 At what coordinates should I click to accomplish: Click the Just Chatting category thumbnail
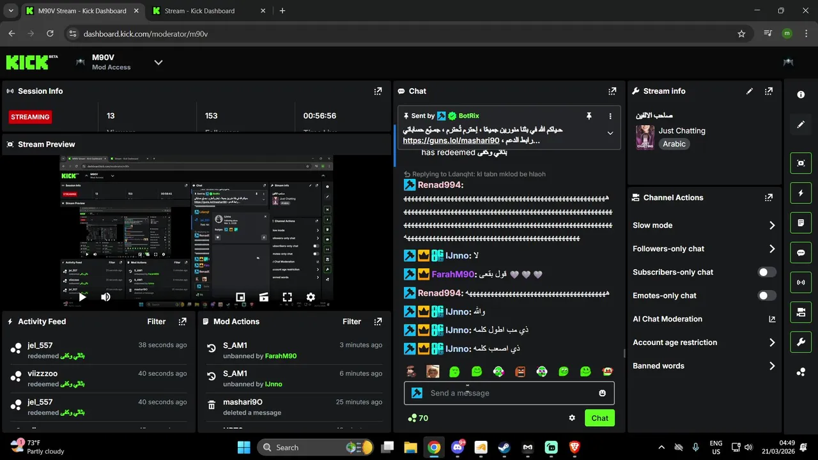(645, 137)
